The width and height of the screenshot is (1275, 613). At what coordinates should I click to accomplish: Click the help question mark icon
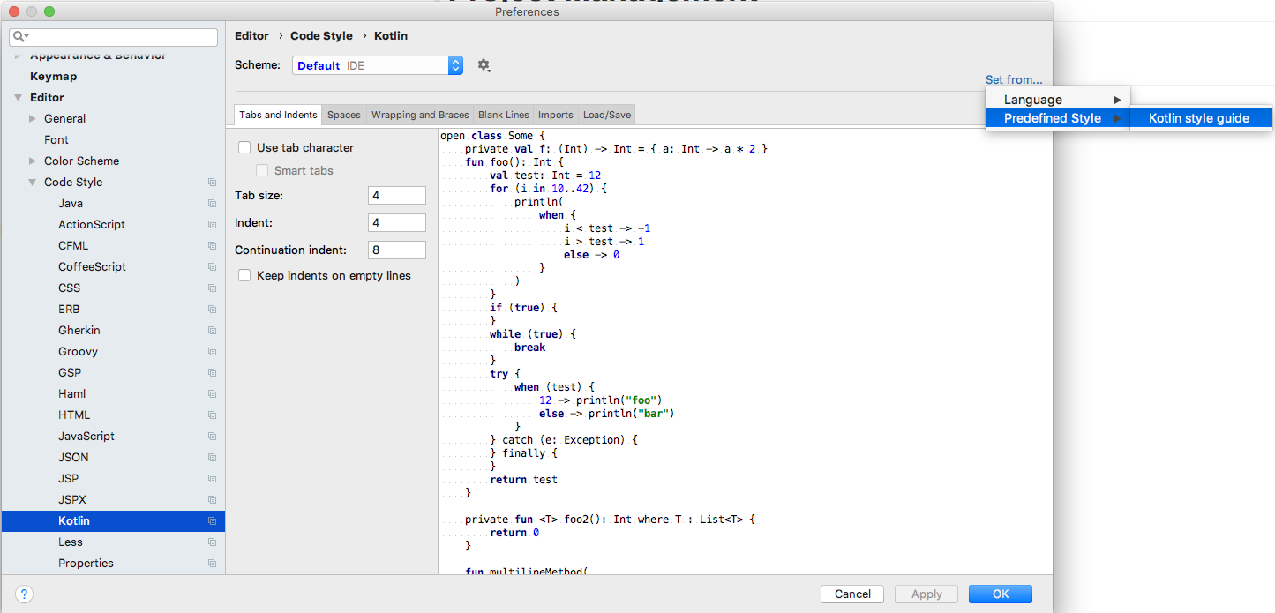25,594
